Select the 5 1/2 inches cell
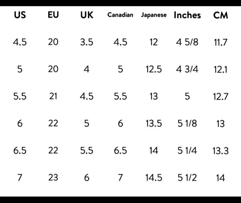 point(187,178)
